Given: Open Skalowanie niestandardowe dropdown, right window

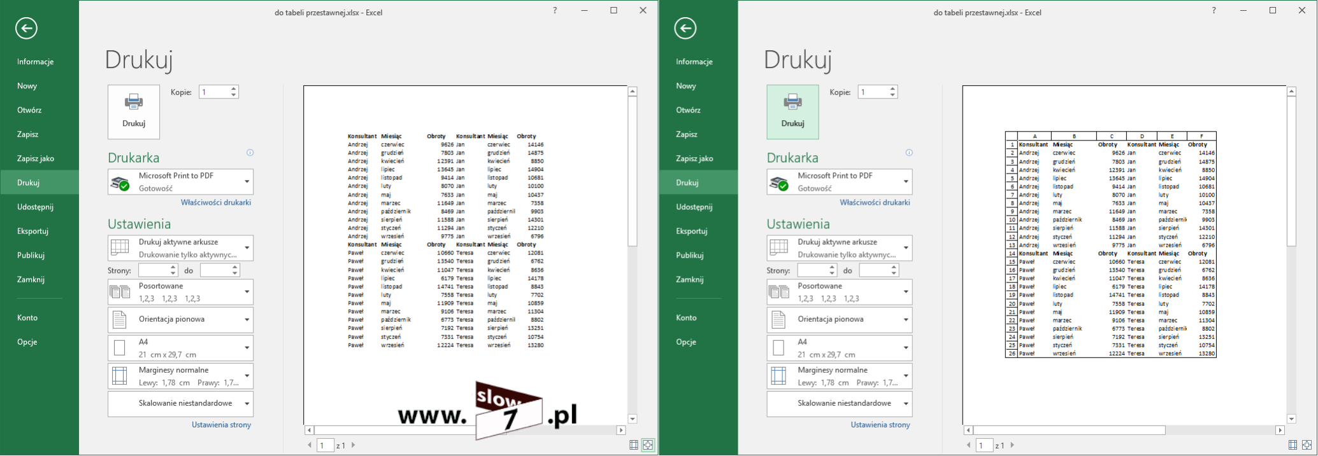Looking at the screenshot, I should (839, 404).
